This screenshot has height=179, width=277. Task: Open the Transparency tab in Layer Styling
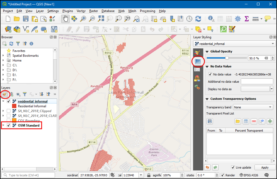click(198, 61)
